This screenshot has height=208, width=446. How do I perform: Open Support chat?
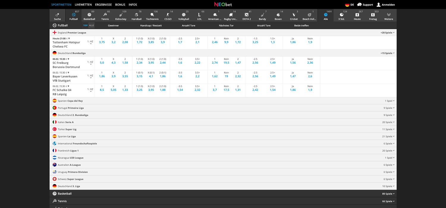point(365,5)
